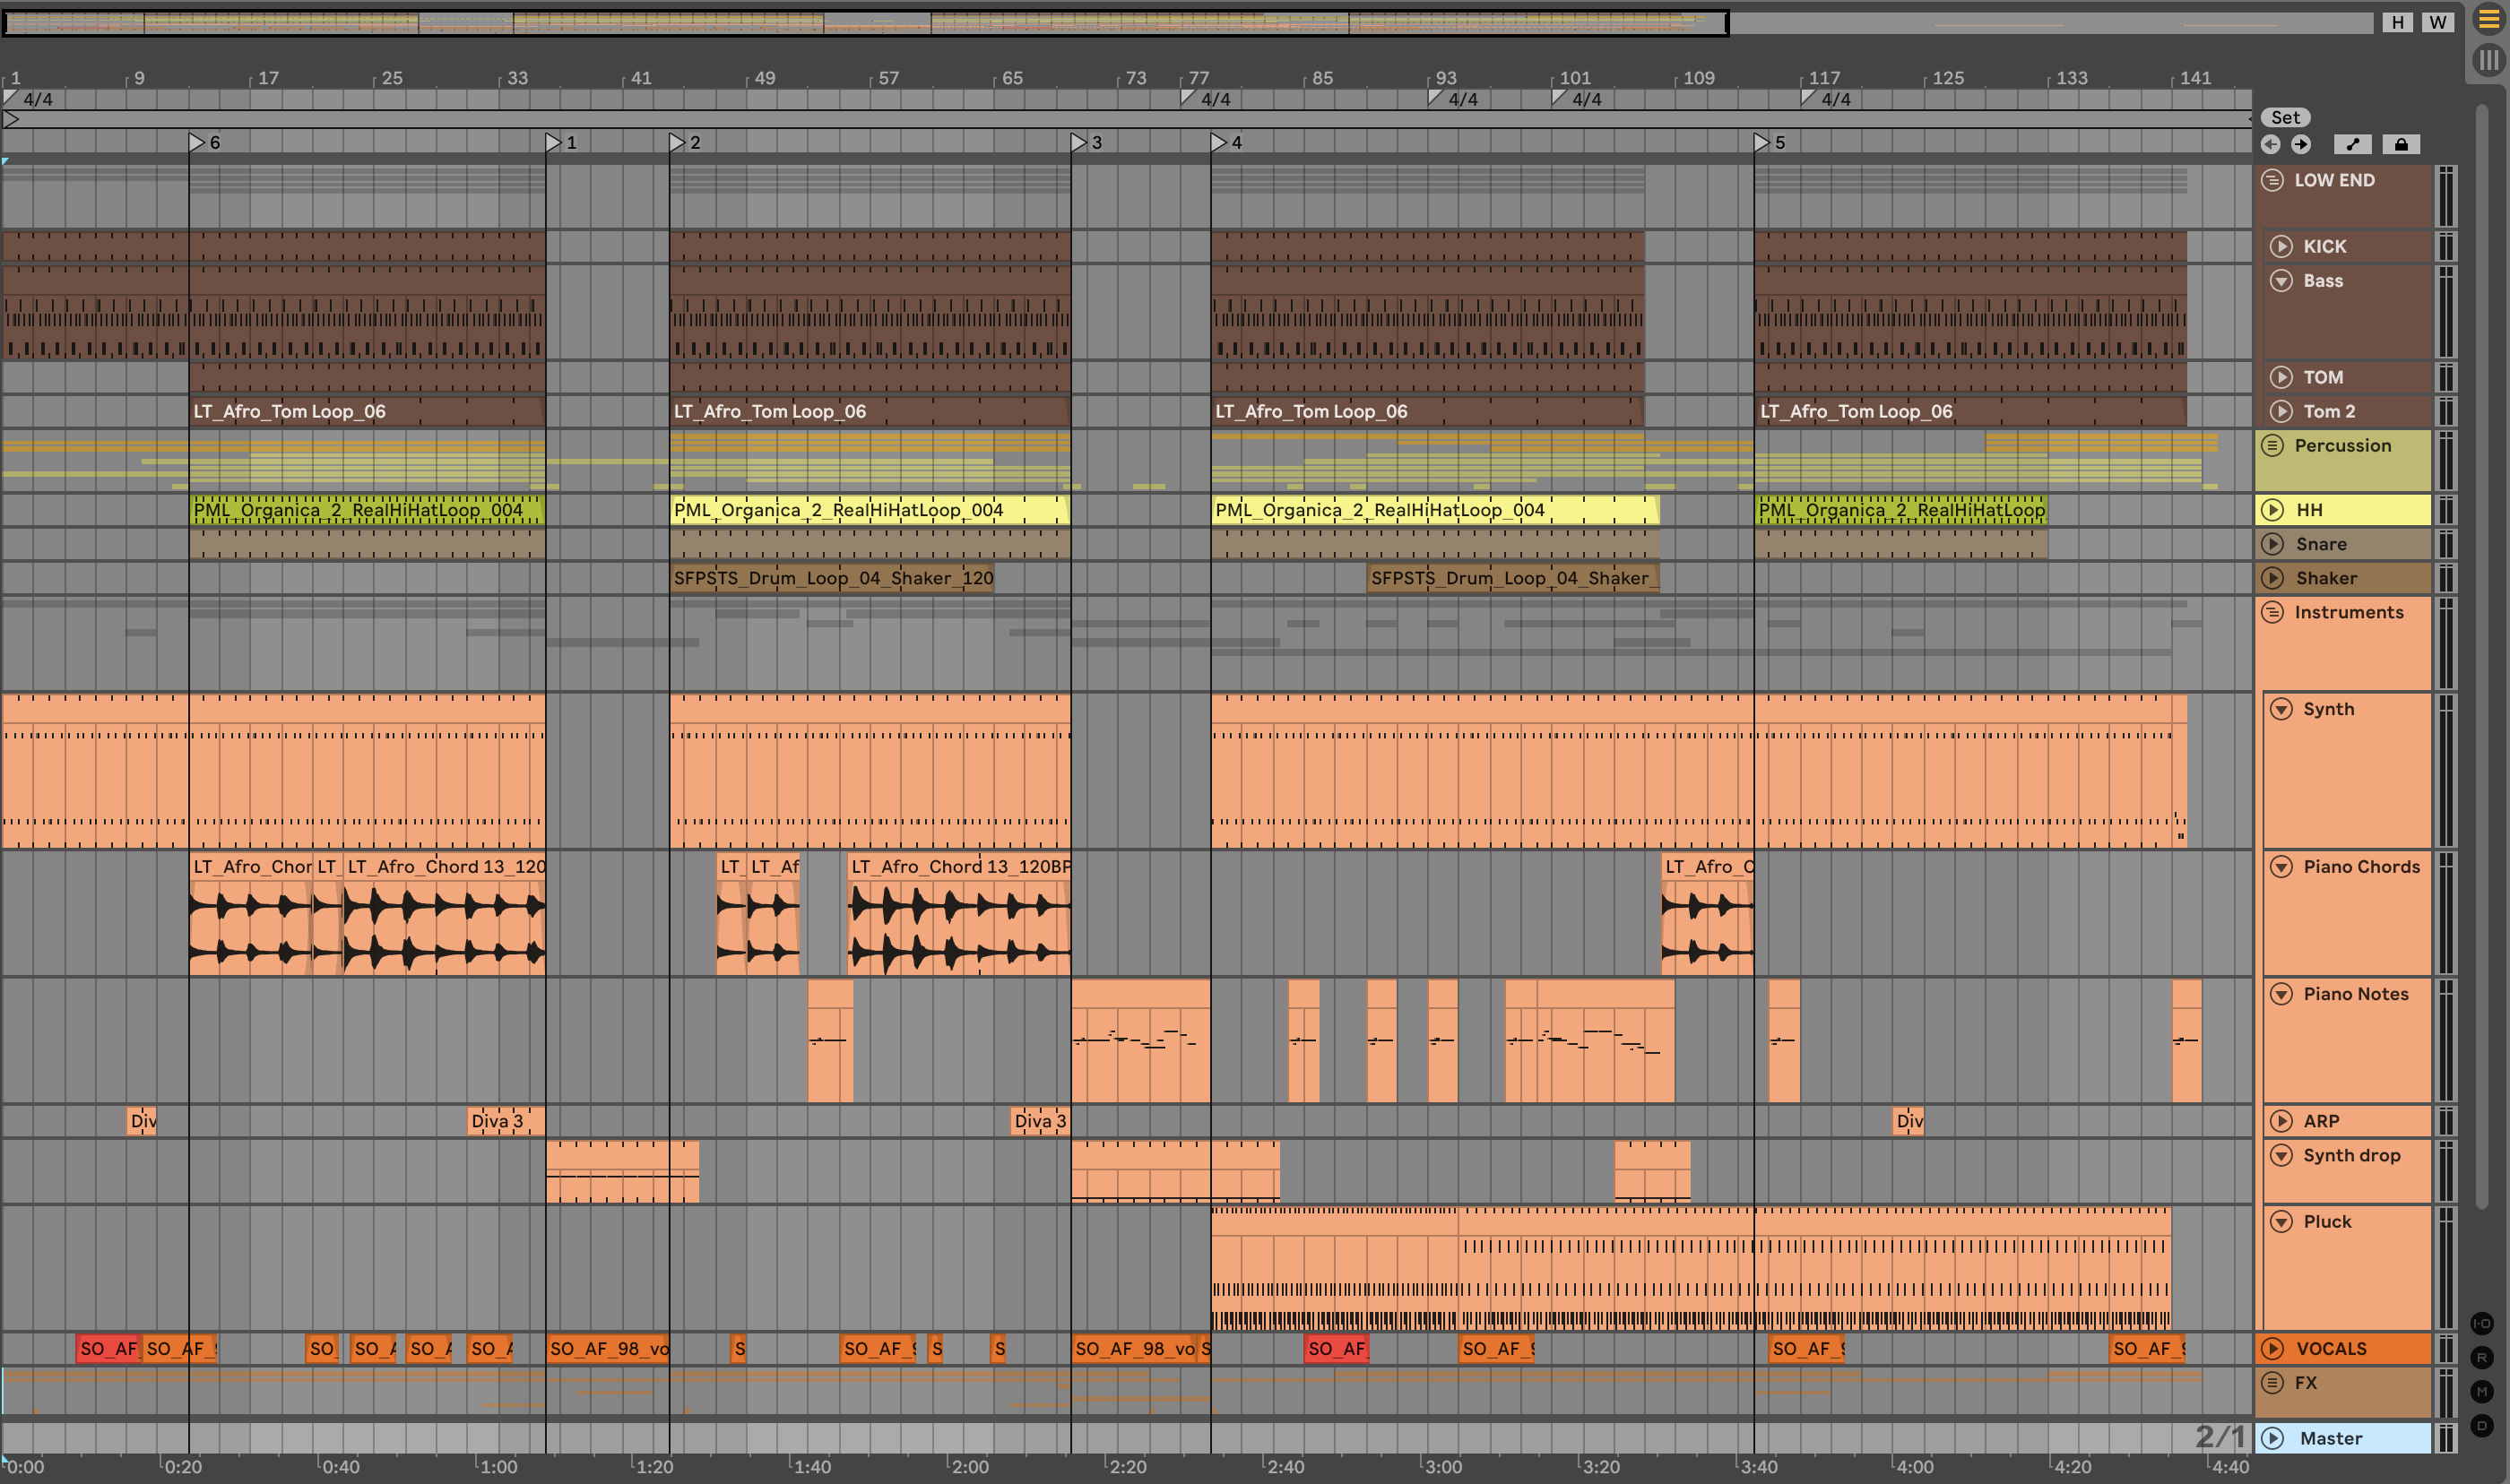This screenshot has height=1484, width=2510.
Task: Toggle the Returns section visibility
Action: tap(2482, 1357)
